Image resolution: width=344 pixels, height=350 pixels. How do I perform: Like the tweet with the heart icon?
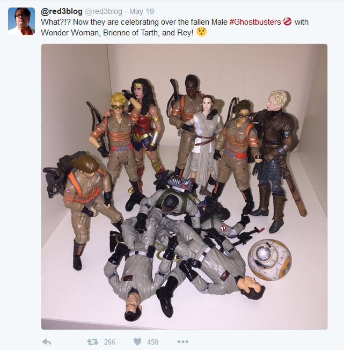[x=137, y=342]
